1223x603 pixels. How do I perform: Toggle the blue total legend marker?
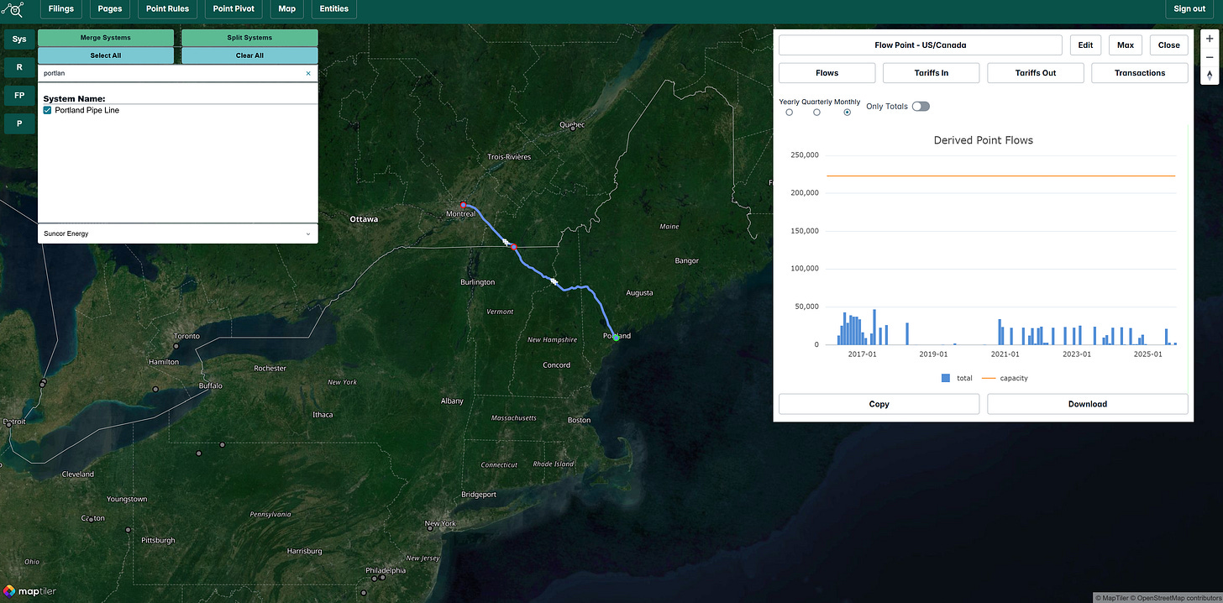(946, 378)
